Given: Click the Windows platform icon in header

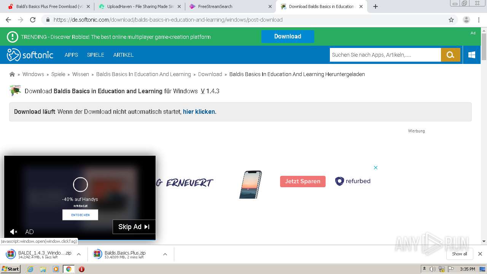Looking at the screenshot, I should point(472,55).
